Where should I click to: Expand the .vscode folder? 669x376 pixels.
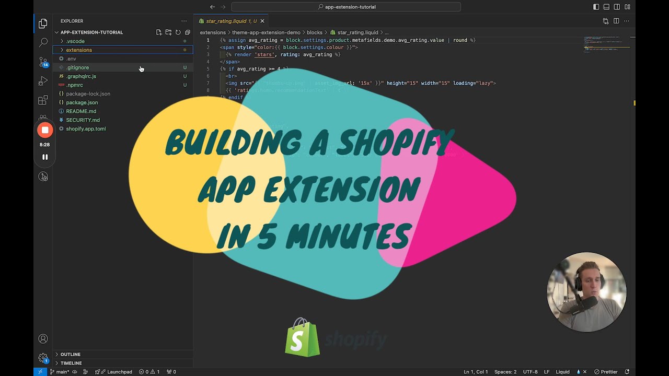pos(123,41)
